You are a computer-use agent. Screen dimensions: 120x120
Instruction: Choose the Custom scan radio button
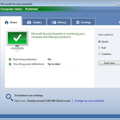[x=99, y=54]
